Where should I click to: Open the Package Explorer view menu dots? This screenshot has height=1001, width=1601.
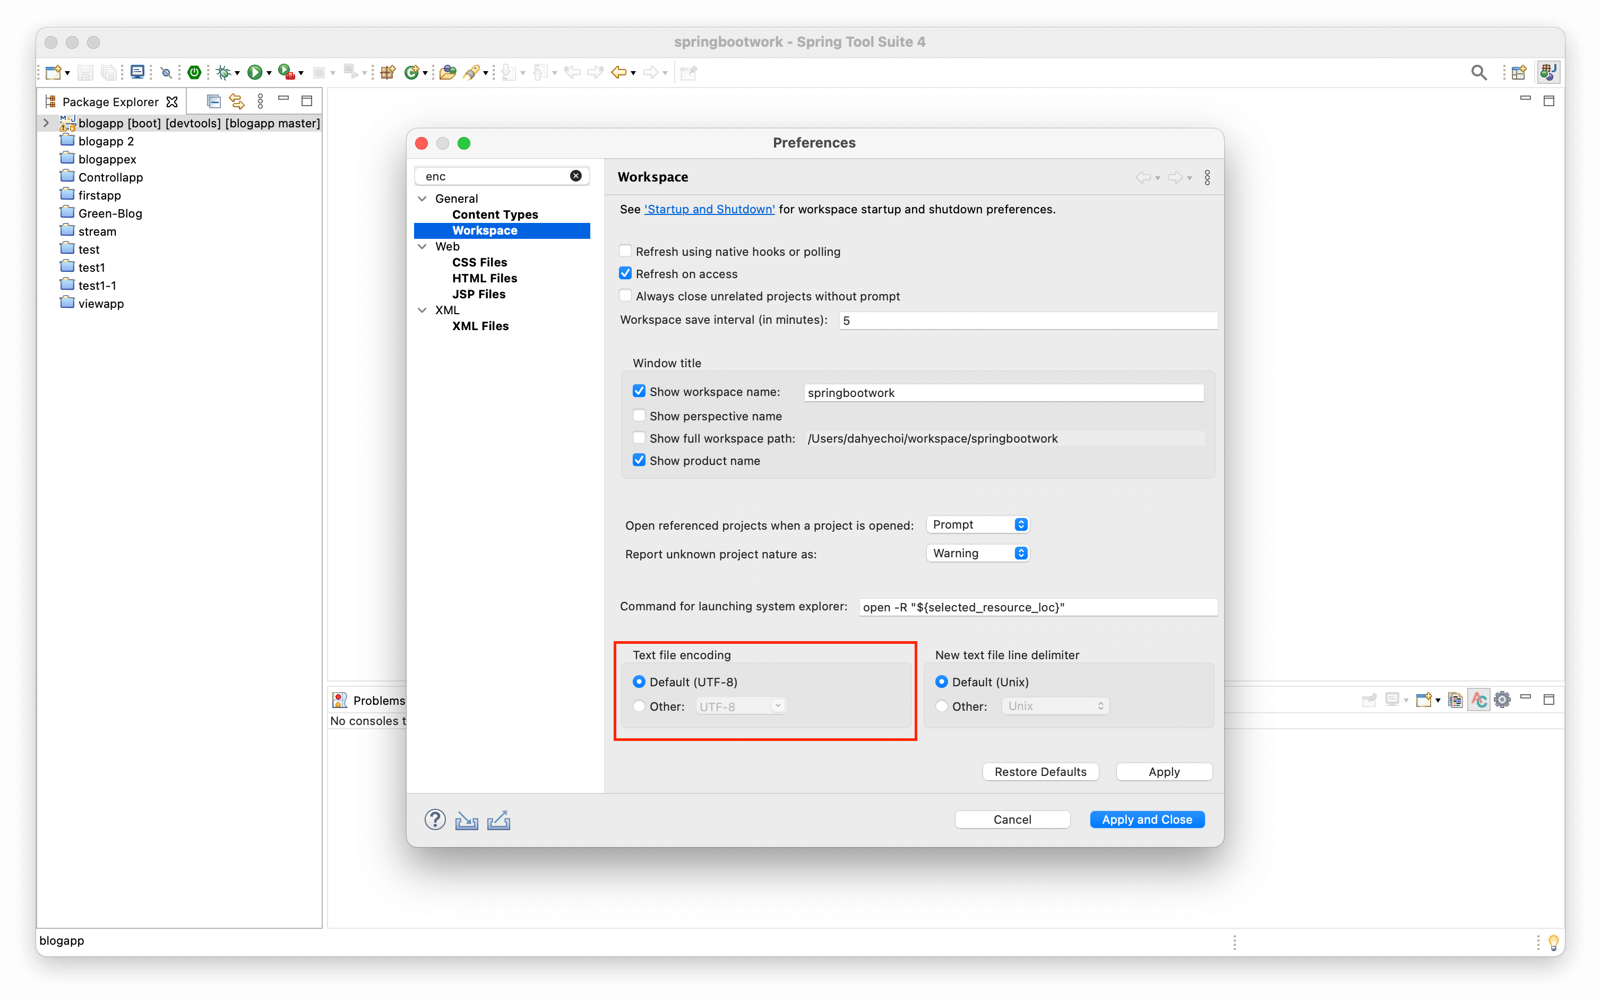click(260, 101)
